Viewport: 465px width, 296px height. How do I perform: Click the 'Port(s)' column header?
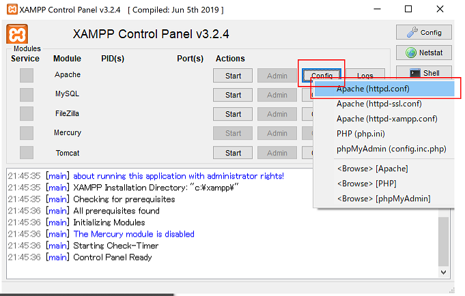tap(190, 59)
